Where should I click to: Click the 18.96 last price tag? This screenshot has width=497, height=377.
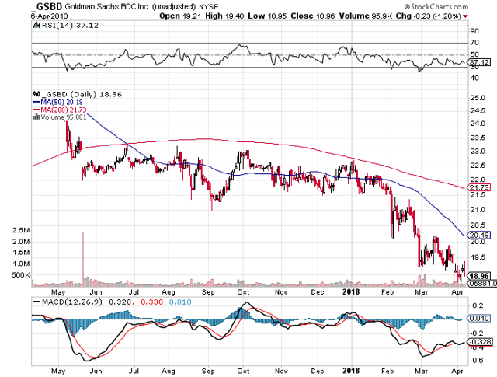tap(479, 276)
